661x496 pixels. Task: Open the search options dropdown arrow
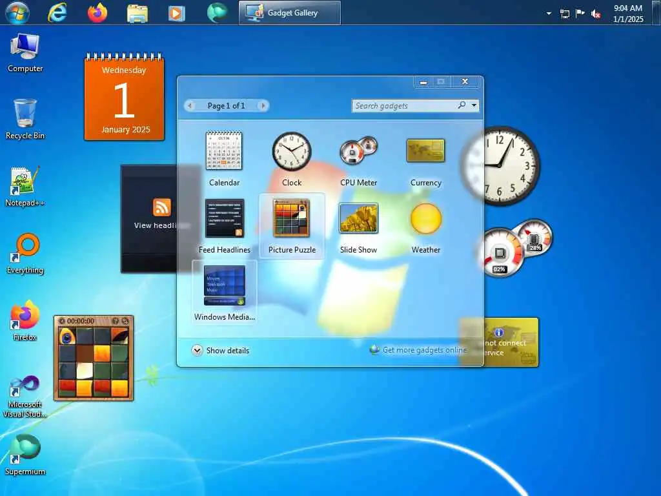point(474,105)
